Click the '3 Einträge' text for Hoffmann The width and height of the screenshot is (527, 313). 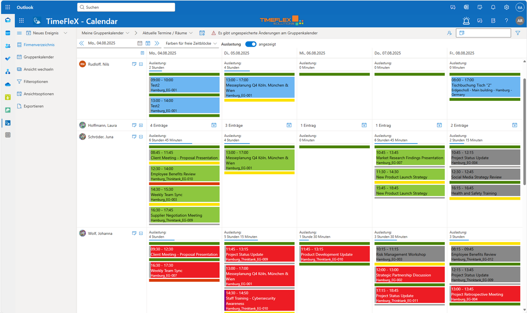point(234,125)
